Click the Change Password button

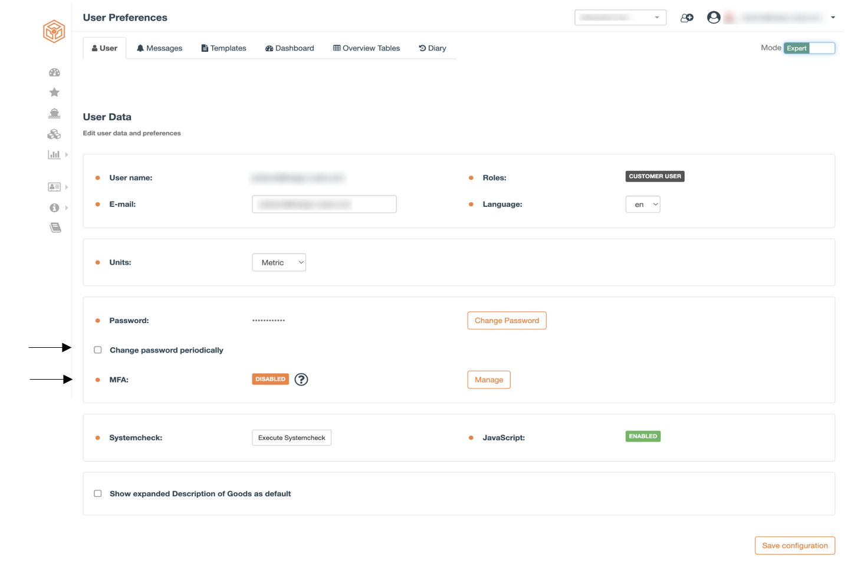507,321
